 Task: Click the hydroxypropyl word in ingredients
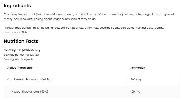click(164, 14)
